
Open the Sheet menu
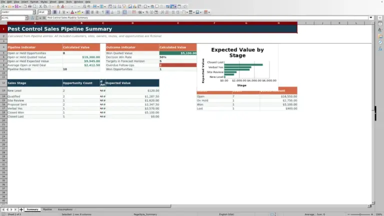pos(53,1)
